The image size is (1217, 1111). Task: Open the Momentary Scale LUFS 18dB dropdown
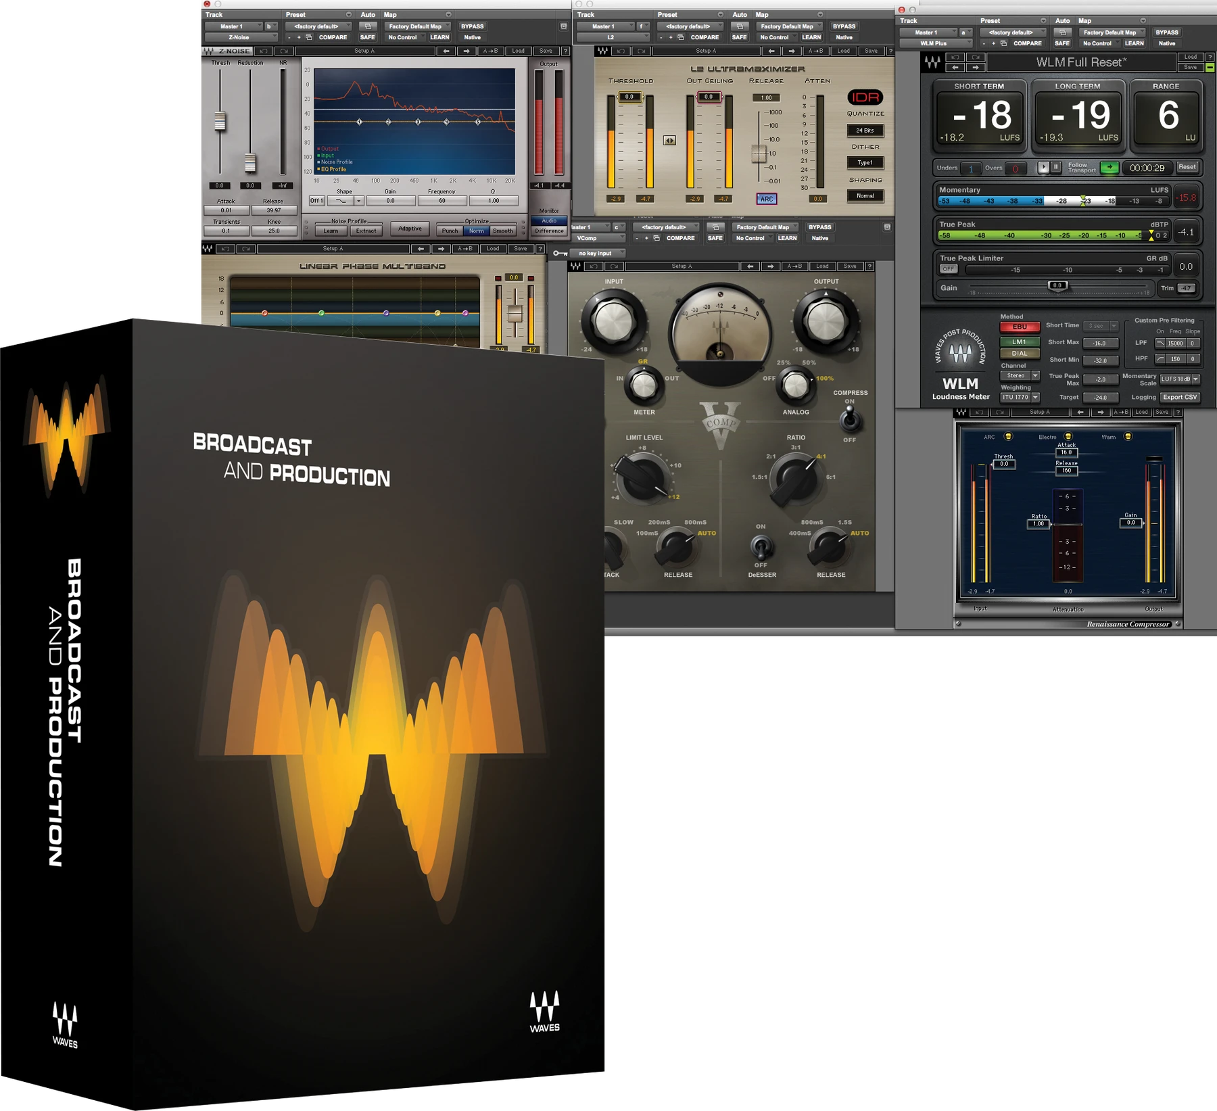[1180, 379]
